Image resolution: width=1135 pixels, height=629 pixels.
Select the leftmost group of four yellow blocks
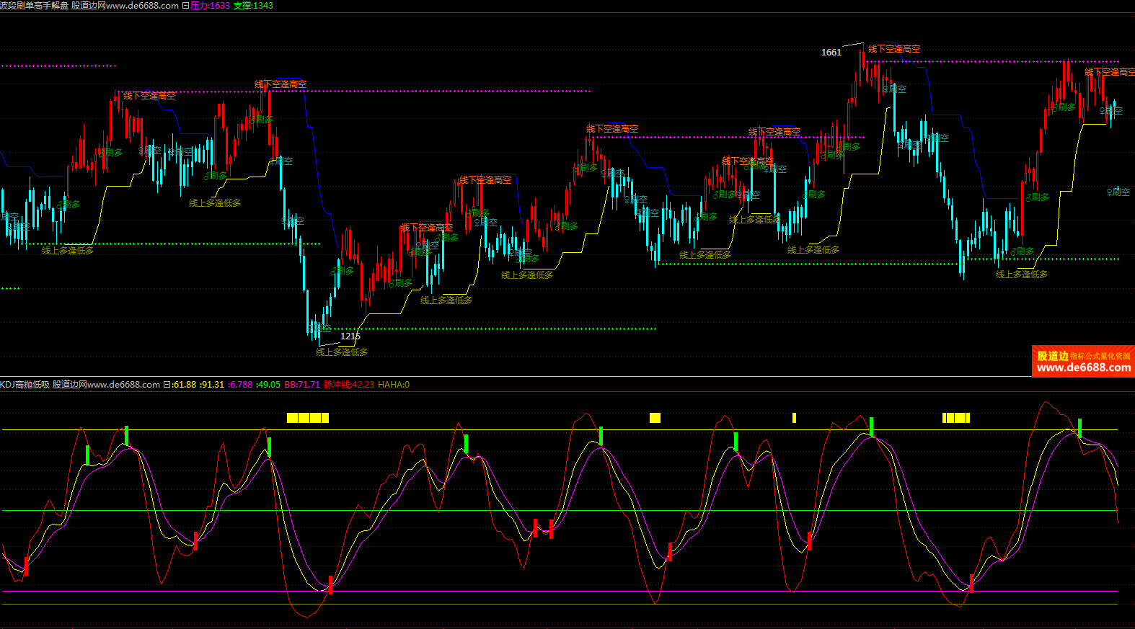pyautogui.click(x=308, y=418)
